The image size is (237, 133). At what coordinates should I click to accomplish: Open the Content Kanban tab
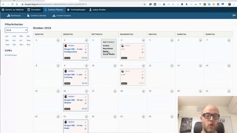(62, 16)
